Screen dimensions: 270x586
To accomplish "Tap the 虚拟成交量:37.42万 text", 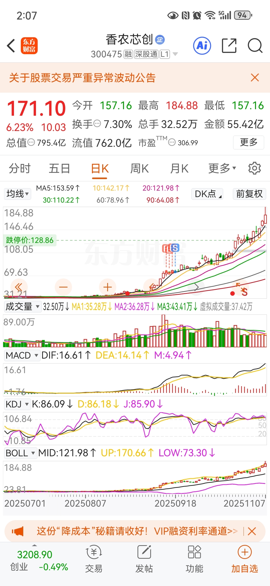I will pos(226,307).
